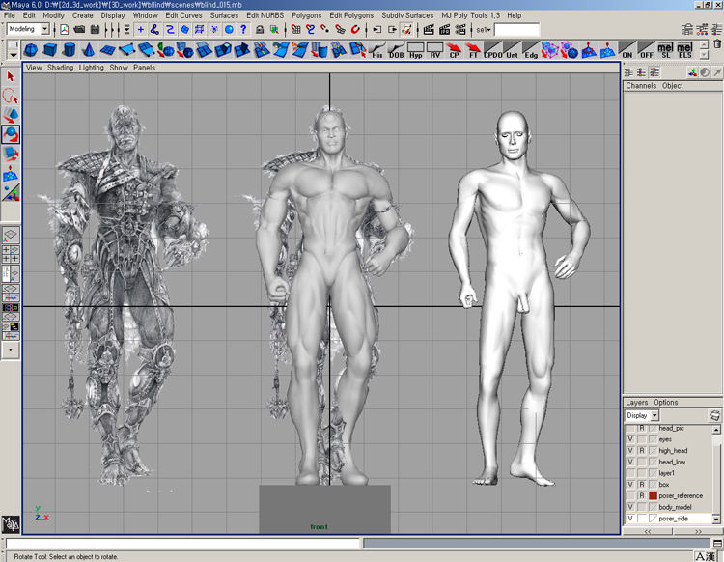The image size is (724, 562).
Task: Switch to single perspective view layout
Action: click(x=11, y=235)
